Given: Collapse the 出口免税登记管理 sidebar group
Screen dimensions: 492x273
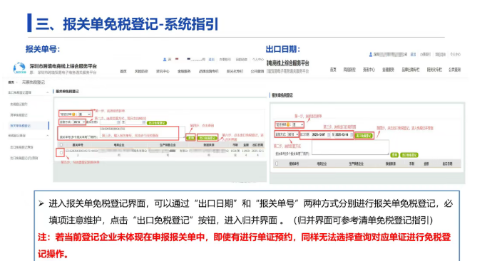Looking at the screenshot, I should [x=47, y=92].
